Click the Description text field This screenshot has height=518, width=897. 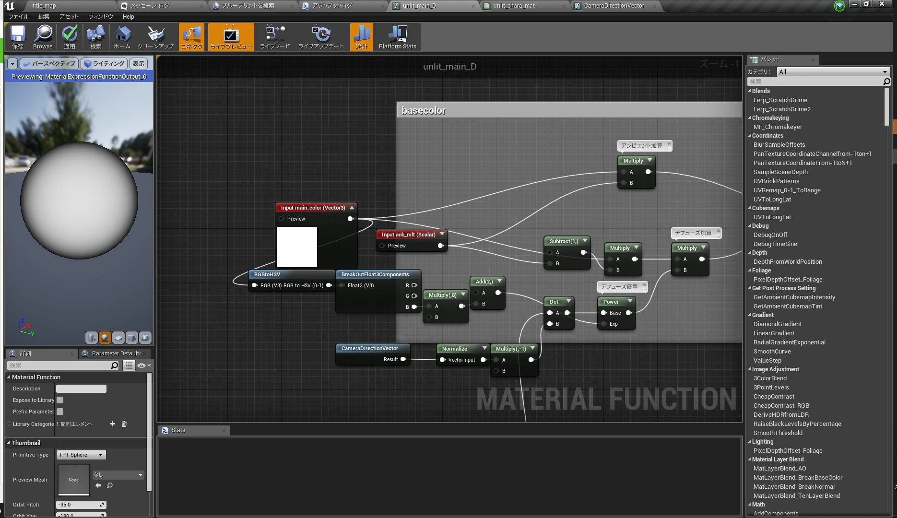point(81,388)
